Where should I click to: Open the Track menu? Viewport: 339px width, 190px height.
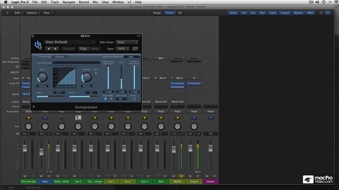pyautogui.click(x=55, y=2)
